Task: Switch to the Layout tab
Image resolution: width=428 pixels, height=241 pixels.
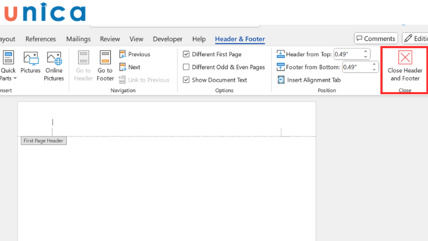Action: (x=7, y=39)
